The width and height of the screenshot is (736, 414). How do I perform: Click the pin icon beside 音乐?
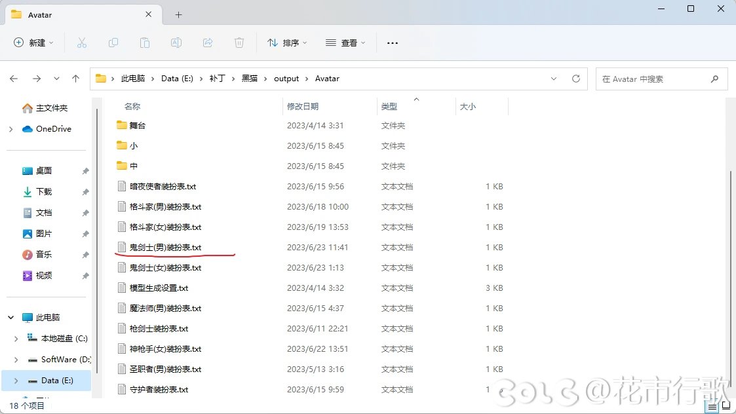(x=85, y=255)
